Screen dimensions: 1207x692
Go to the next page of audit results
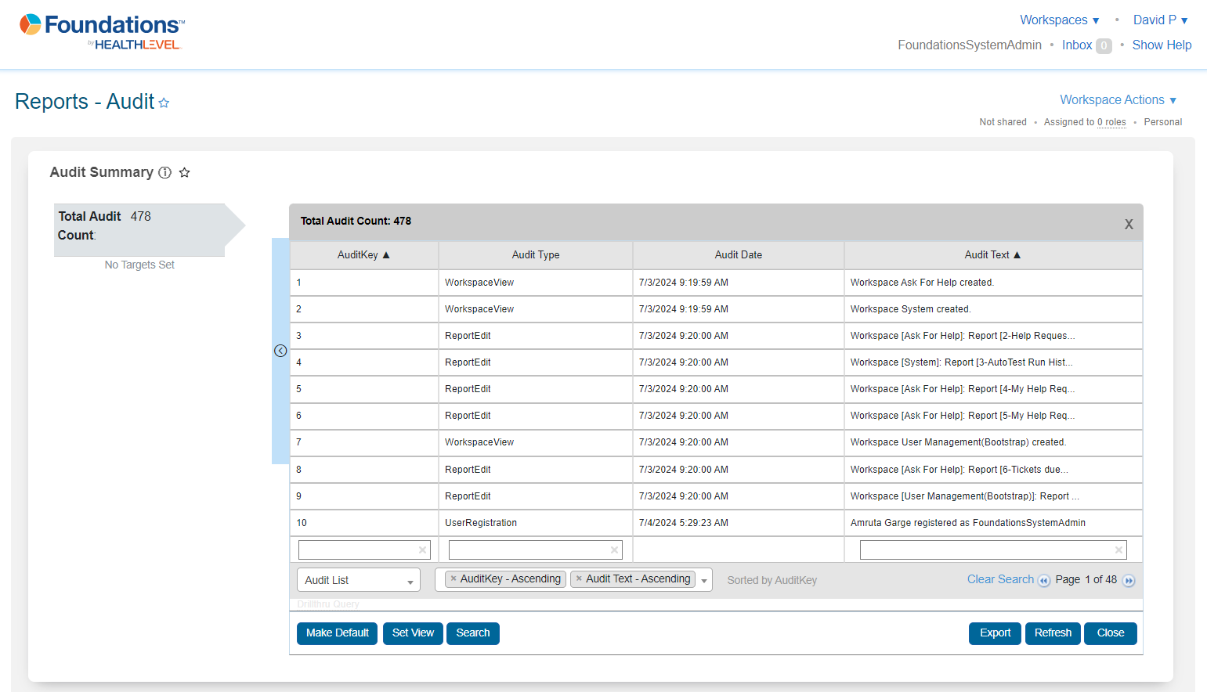1129,581
